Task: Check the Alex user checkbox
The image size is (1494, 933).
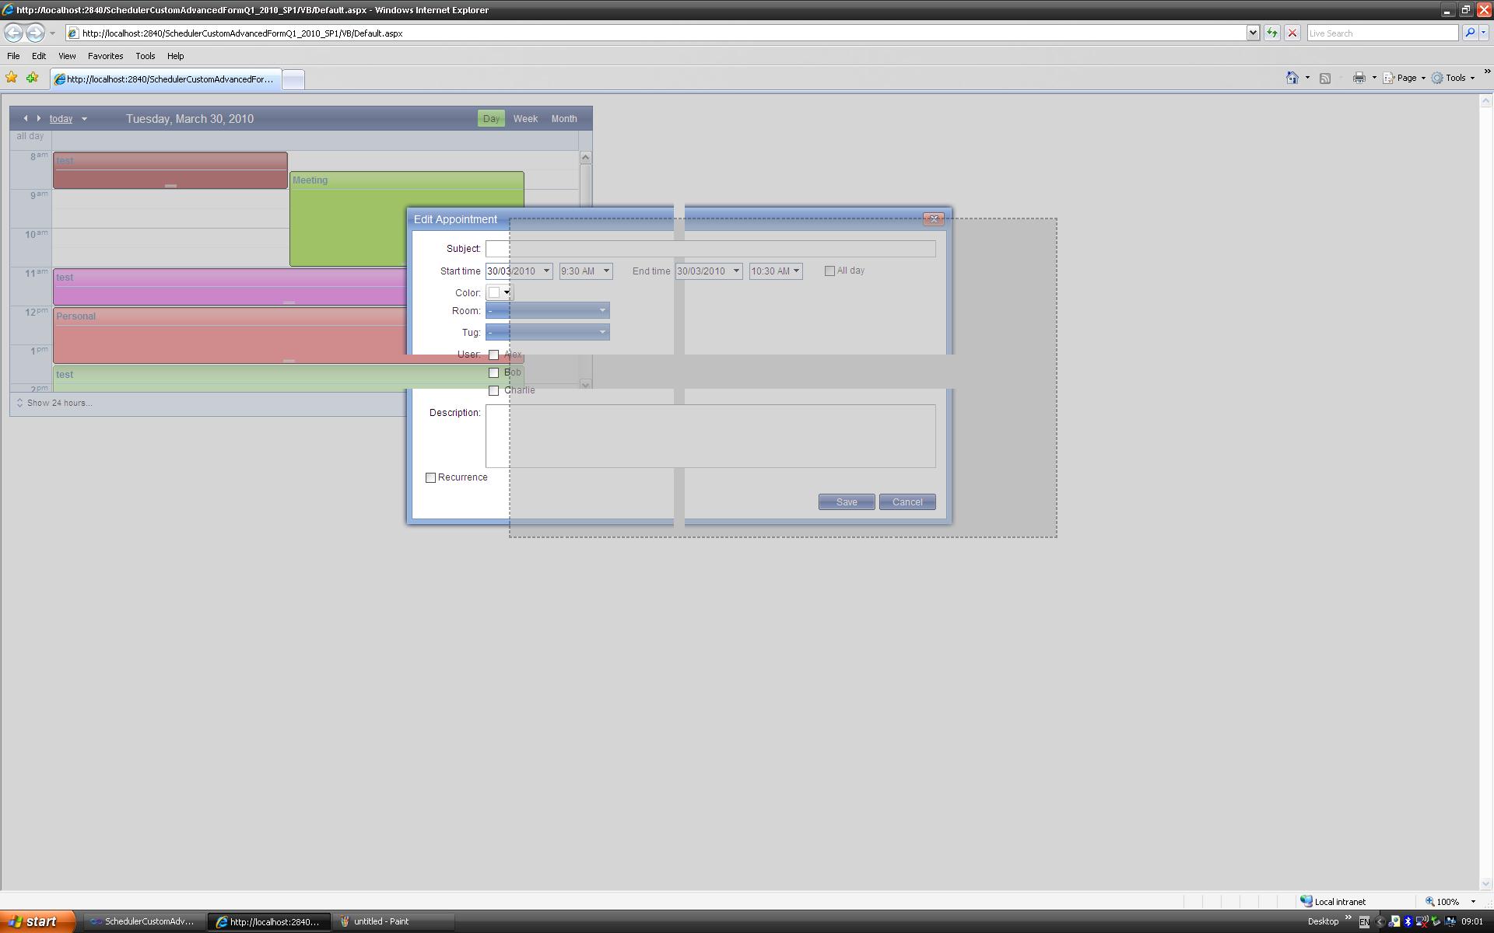Action: click(x=493, y=355)
